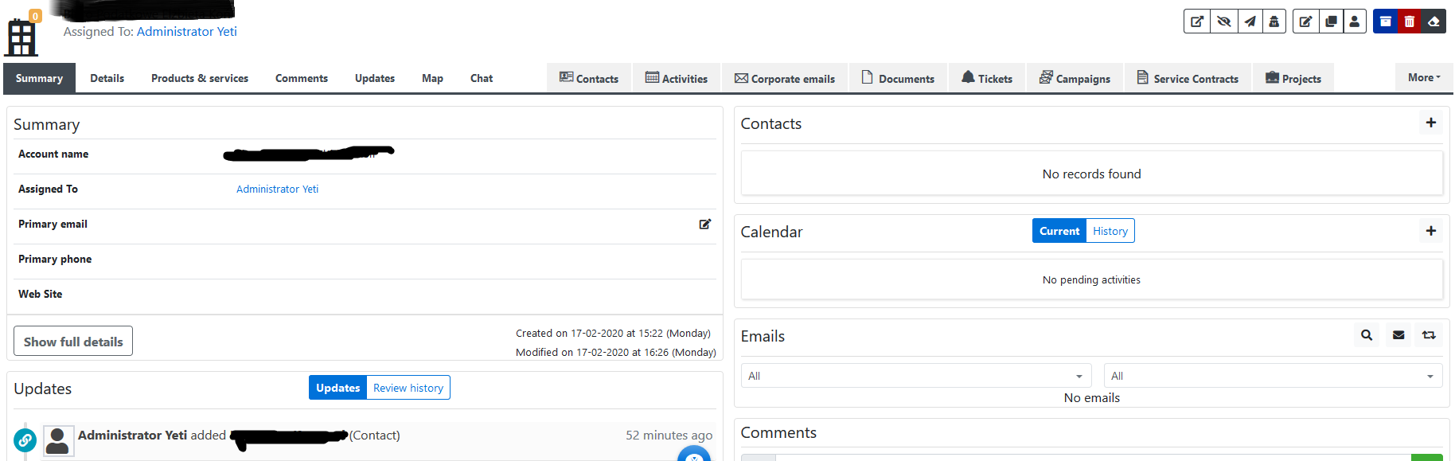
Task: Toggle the crossed-out eye watch icon
Action: [1223, 21]
